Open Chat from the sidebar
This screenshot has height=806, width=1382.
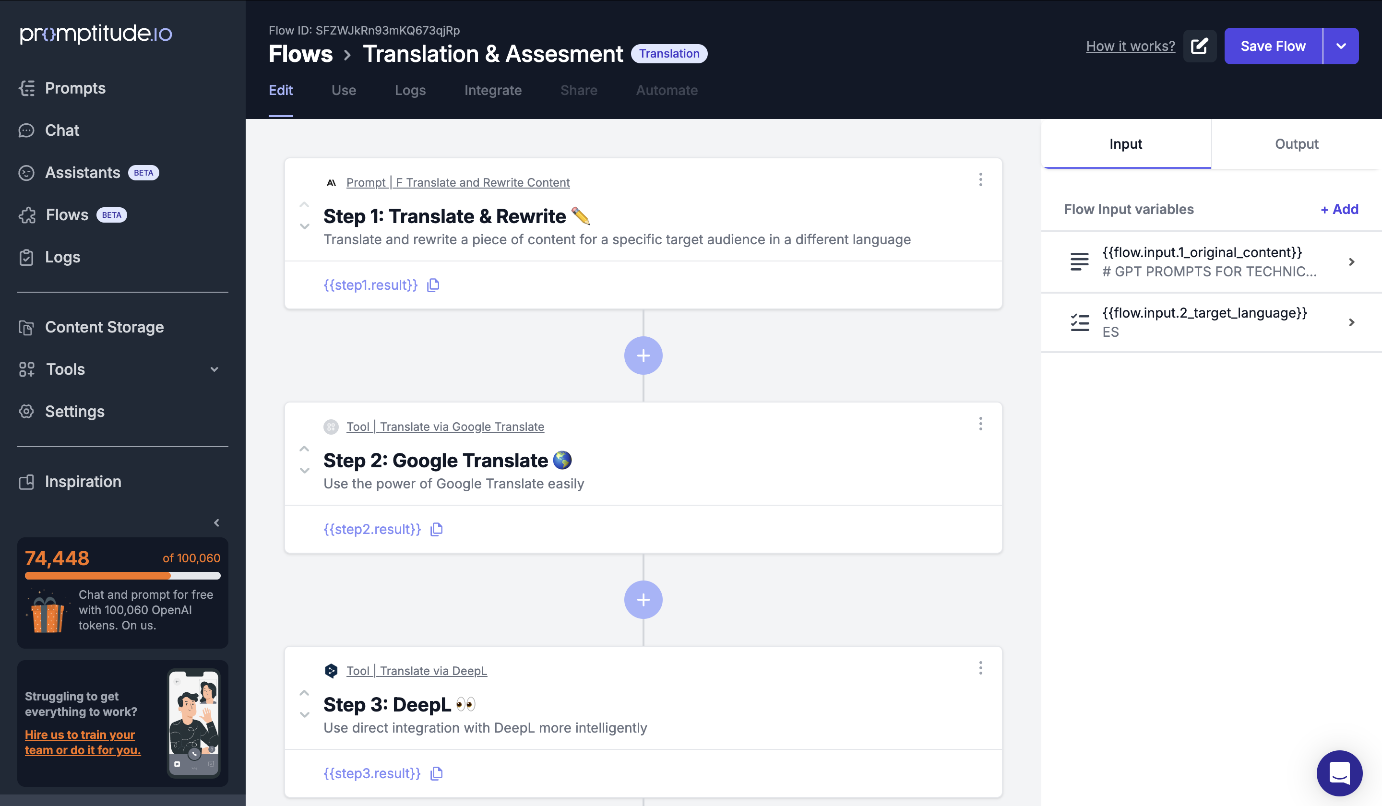point(49,130)
